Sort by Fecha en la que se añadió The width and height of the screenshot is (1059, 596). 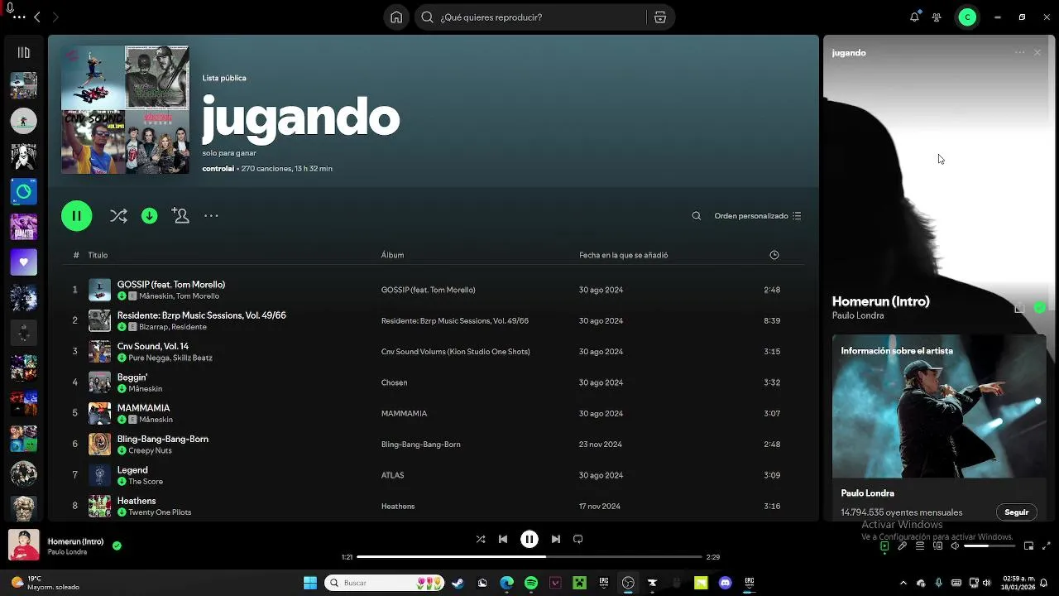pyautogui.click(x=623, y=255)
